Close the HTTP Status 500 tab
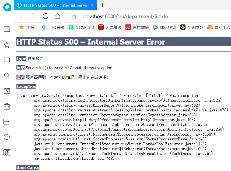Viewport: 231px width, 171px height. point(92,5)
